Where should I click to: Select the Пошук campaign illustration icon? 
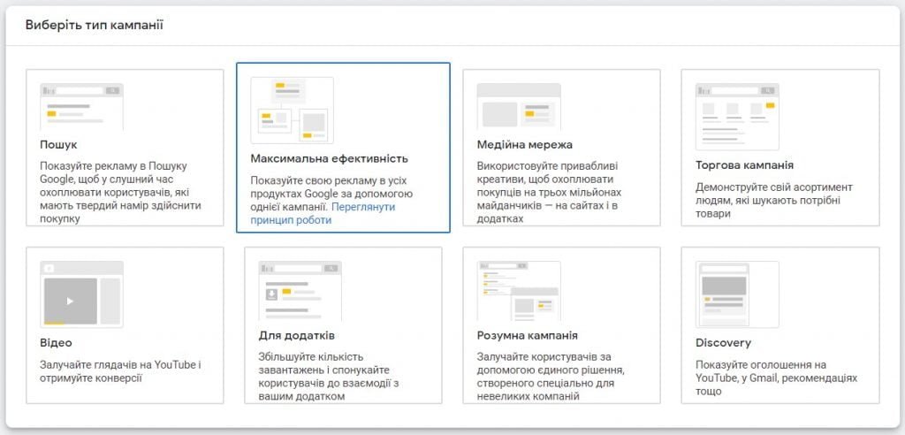pyautogui.click(x=81, y=107)
